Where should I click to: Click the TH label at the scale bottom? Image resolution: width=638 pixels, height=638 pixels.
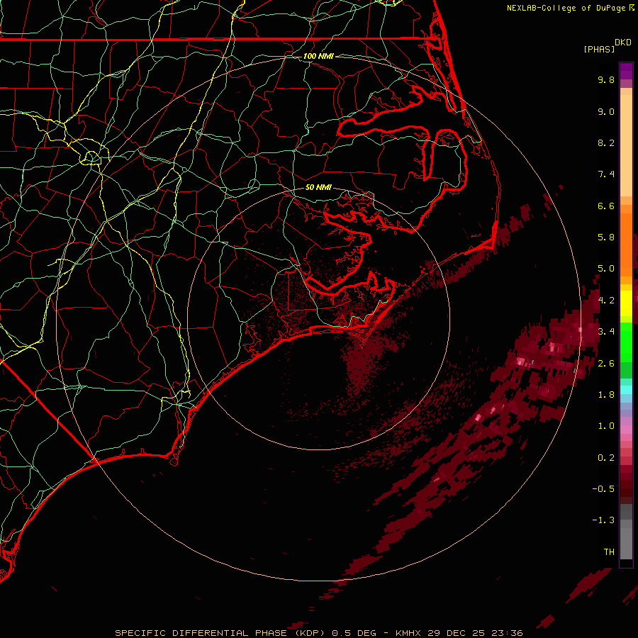tap(609, 552)
